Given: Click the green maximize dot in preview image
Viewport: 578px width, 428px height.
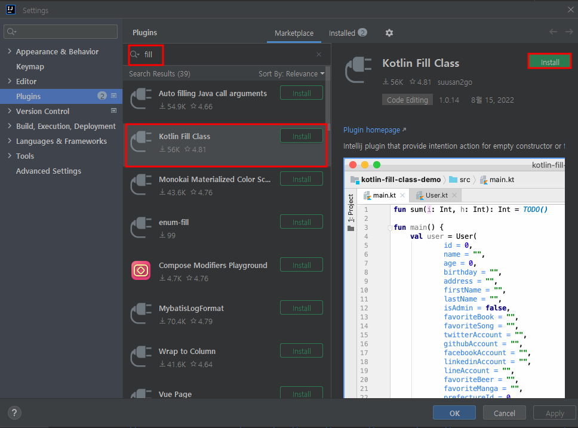Looking at the screenshot, I should [x=377, y=165].
